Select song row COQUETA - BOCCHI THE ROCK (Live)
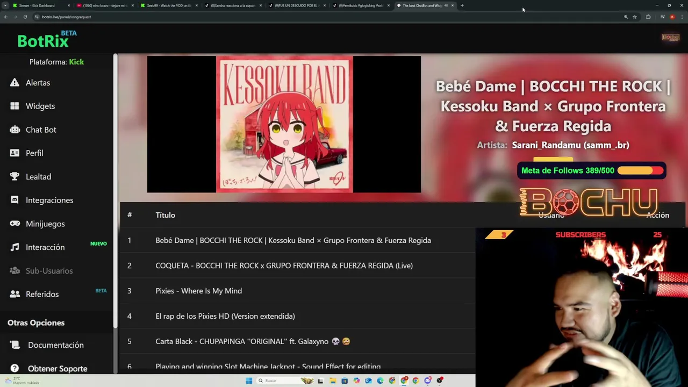 tap(297, 266)
